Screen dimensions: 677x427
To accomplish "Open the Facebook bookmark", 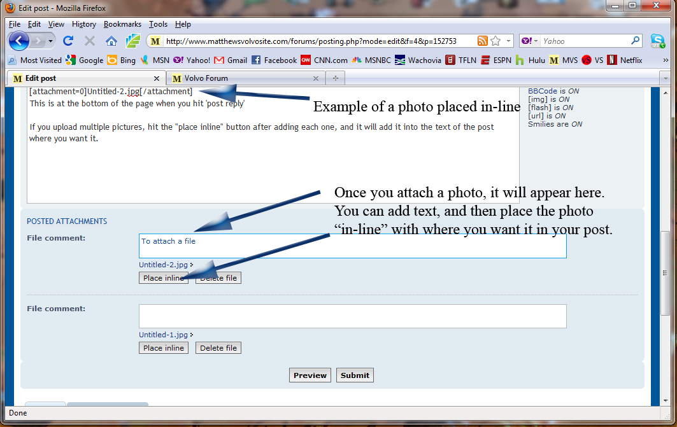I will (x=274, y=60).
